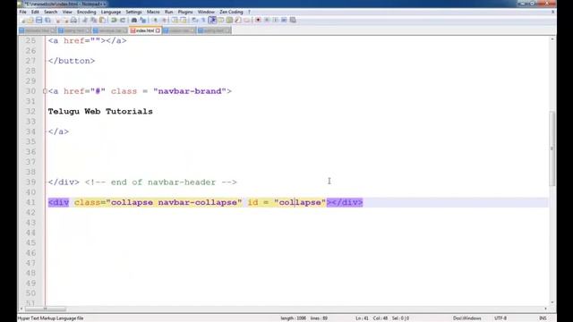Open the Search menu
Image resolution: width=573 pixels, height=322 pixels.
coord(51,12)
